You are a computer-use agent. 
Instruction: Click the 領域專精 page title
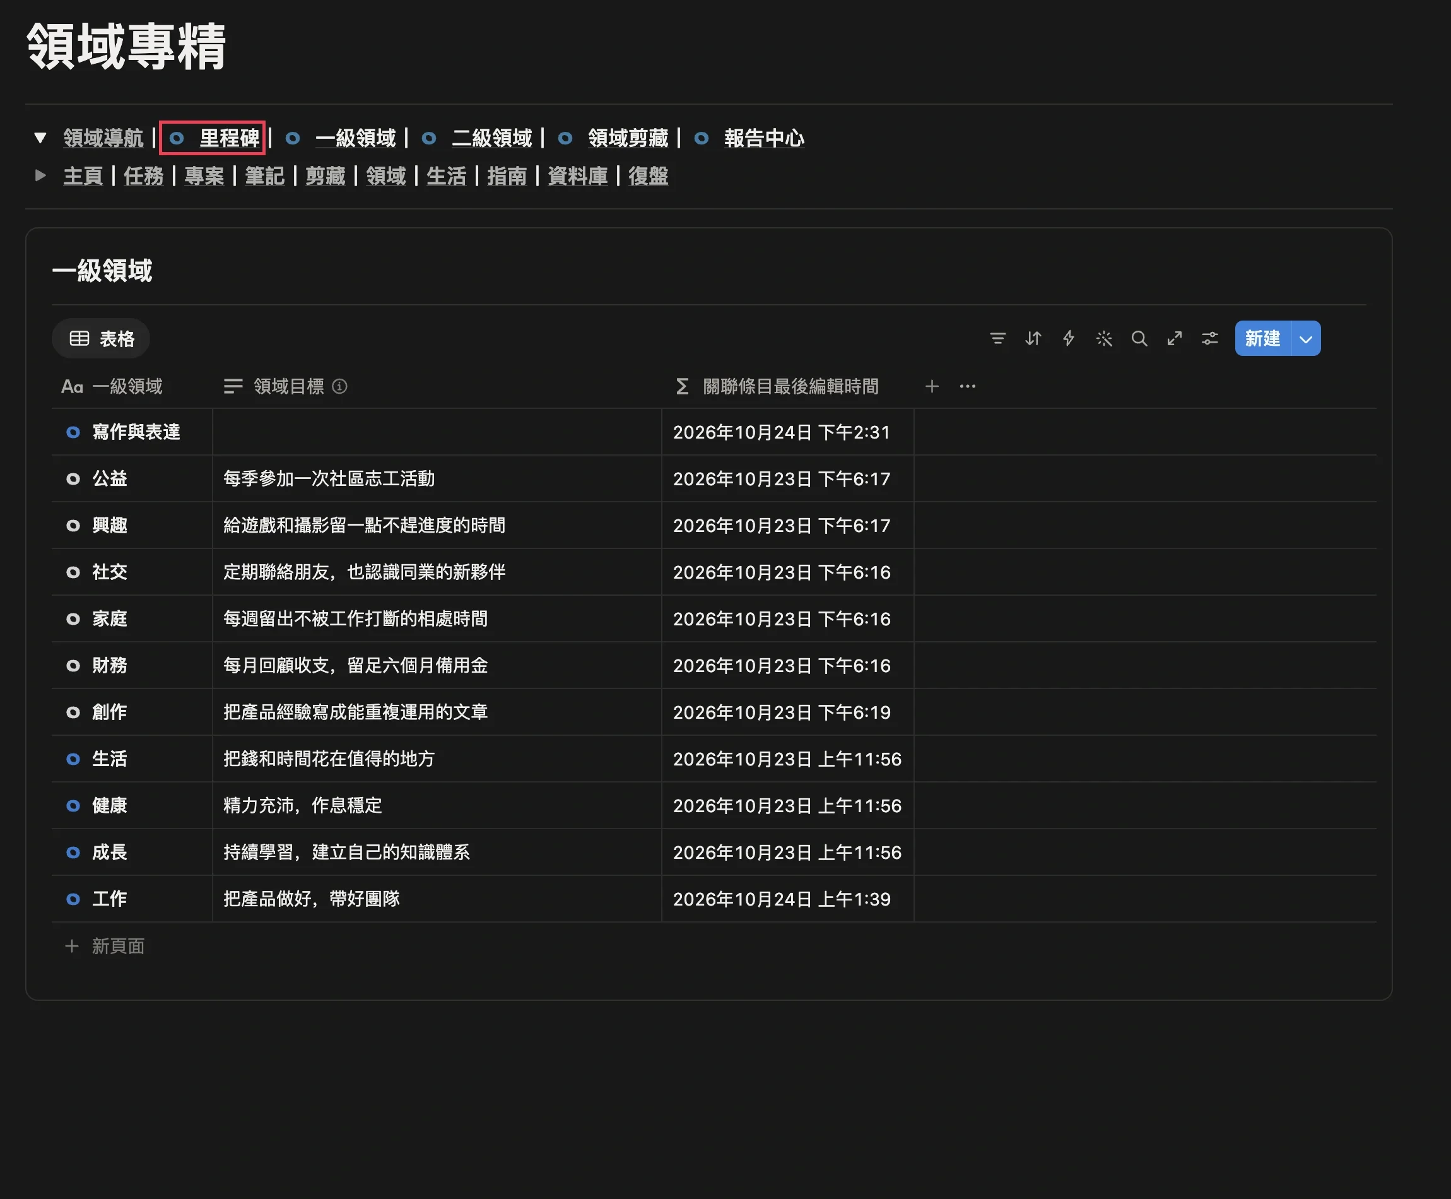click(127, 47)
